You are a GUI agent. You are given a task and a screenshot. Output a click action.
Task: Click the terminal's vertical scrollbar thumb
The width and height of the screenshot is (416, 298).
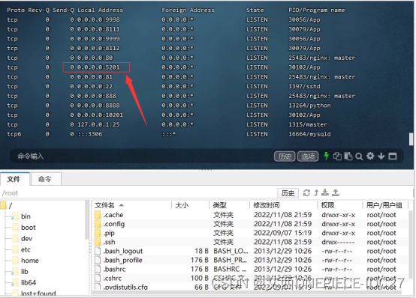point(411,139)
